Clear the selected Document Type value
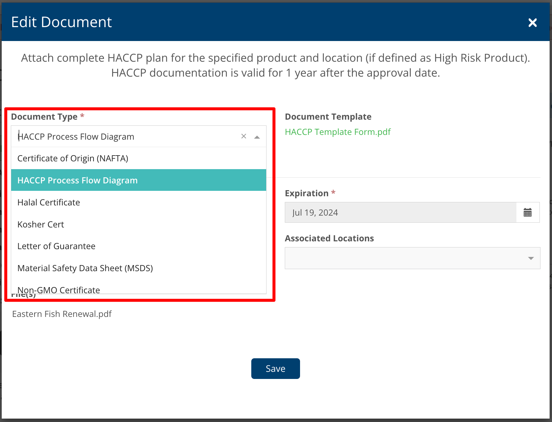The width and height of the screenshot is (552, 422). 243,136
